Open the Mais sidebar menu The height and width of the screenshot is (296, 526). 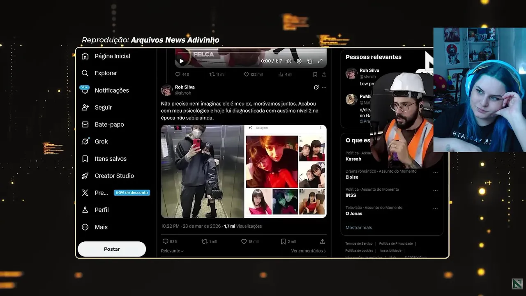[x=95, y=227]
